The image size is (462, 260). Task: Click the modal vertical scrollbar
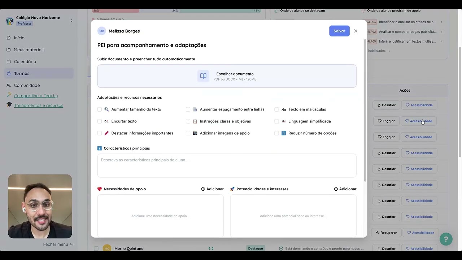point(365,110)
